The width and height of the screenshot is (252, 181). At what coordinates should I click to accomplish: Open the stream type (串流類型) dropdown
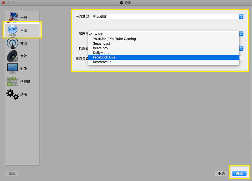point(167,16)
